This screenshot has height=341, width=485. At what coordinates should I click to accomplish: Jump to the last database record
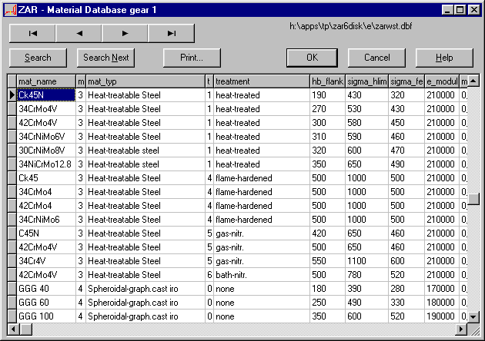(x=171, y=33)
